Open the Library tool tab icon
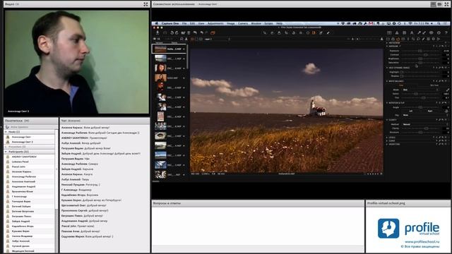The image size is (452, 254). (388, 39)
